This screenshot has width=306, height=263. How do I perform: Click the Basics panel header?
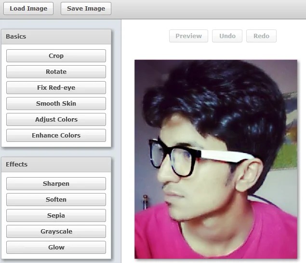coord(56,37)
